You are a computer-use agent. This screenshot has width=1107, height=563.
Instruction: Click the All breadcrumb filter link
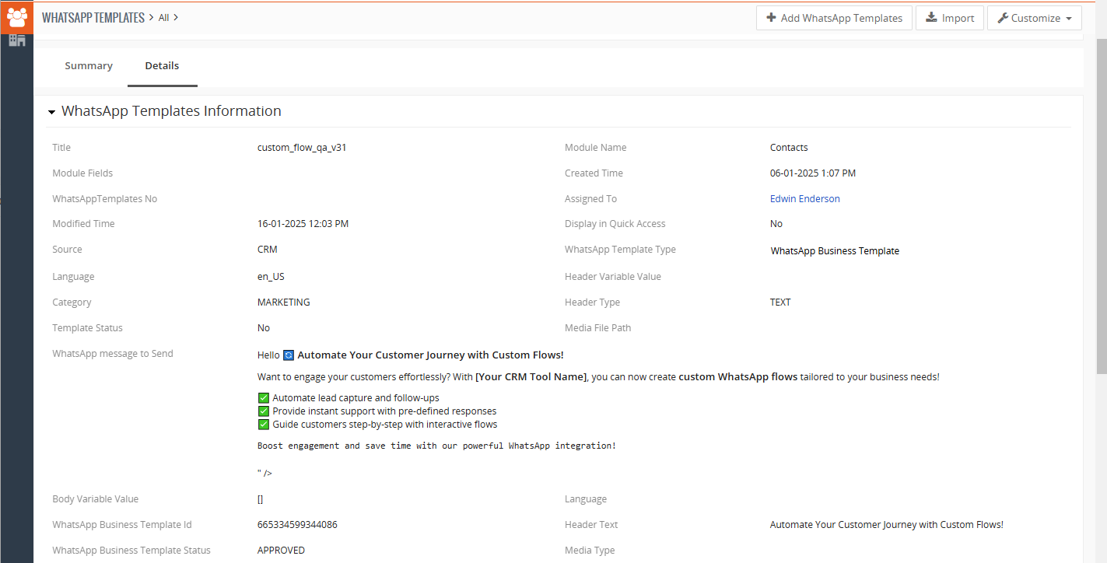(x=163, y=18)
